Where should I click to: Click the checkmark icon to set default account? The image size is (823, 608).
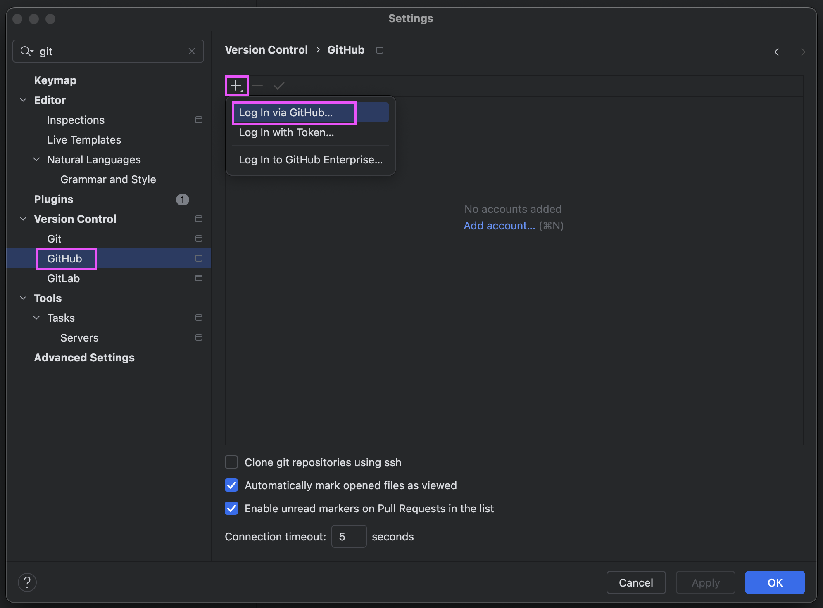click(x=279, y=85)
